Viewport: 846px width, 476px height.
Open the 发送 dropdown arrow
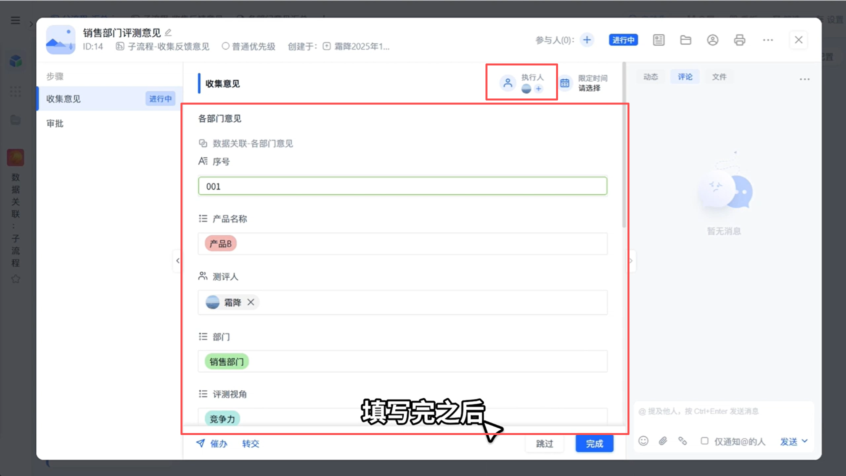click(805, 441)
